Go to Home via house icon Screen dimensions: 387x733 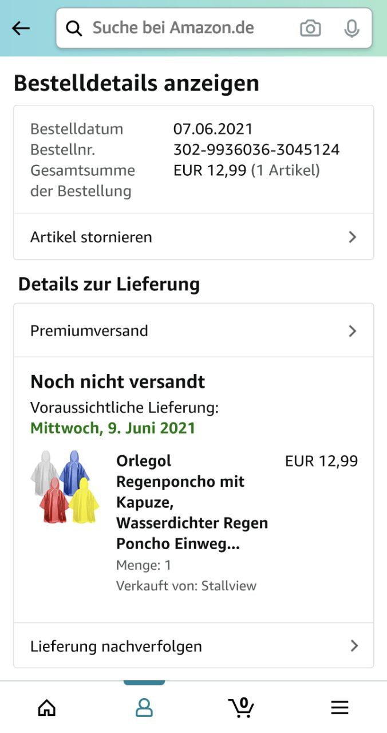pyautogui.click(x=47, y=708)
